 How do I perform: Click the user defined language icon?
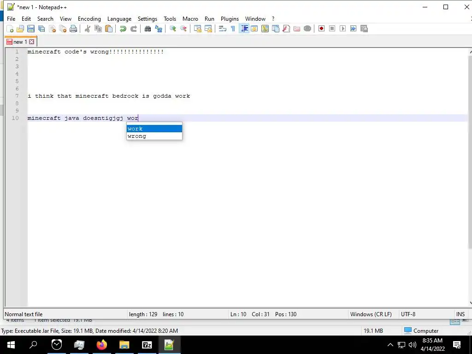coord(254,29)
